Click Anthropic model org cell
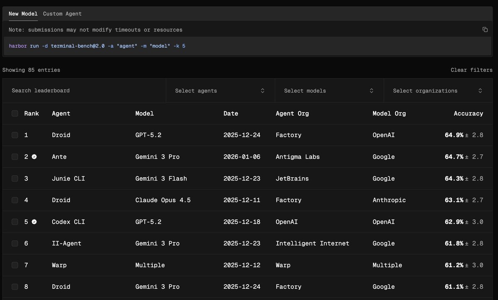This screenshot has height=300, width=498. pos(389,200)
